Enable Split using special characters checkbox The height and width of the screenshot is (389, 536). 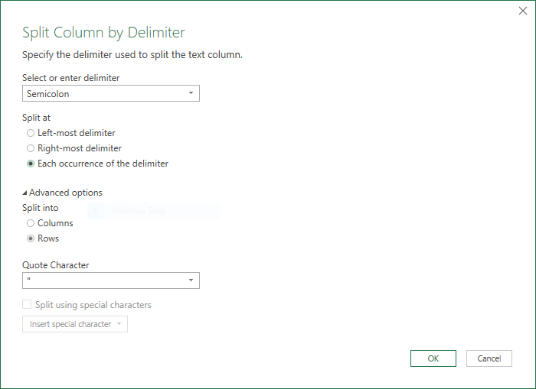pos(27,304)
